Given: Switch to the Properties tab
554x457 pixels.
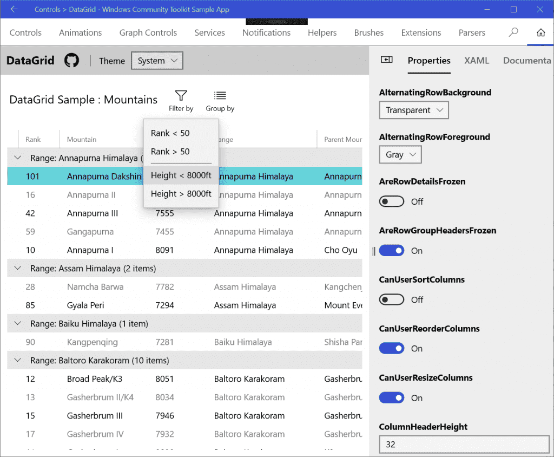Looking at the screenshot, I should click(429, 61).
